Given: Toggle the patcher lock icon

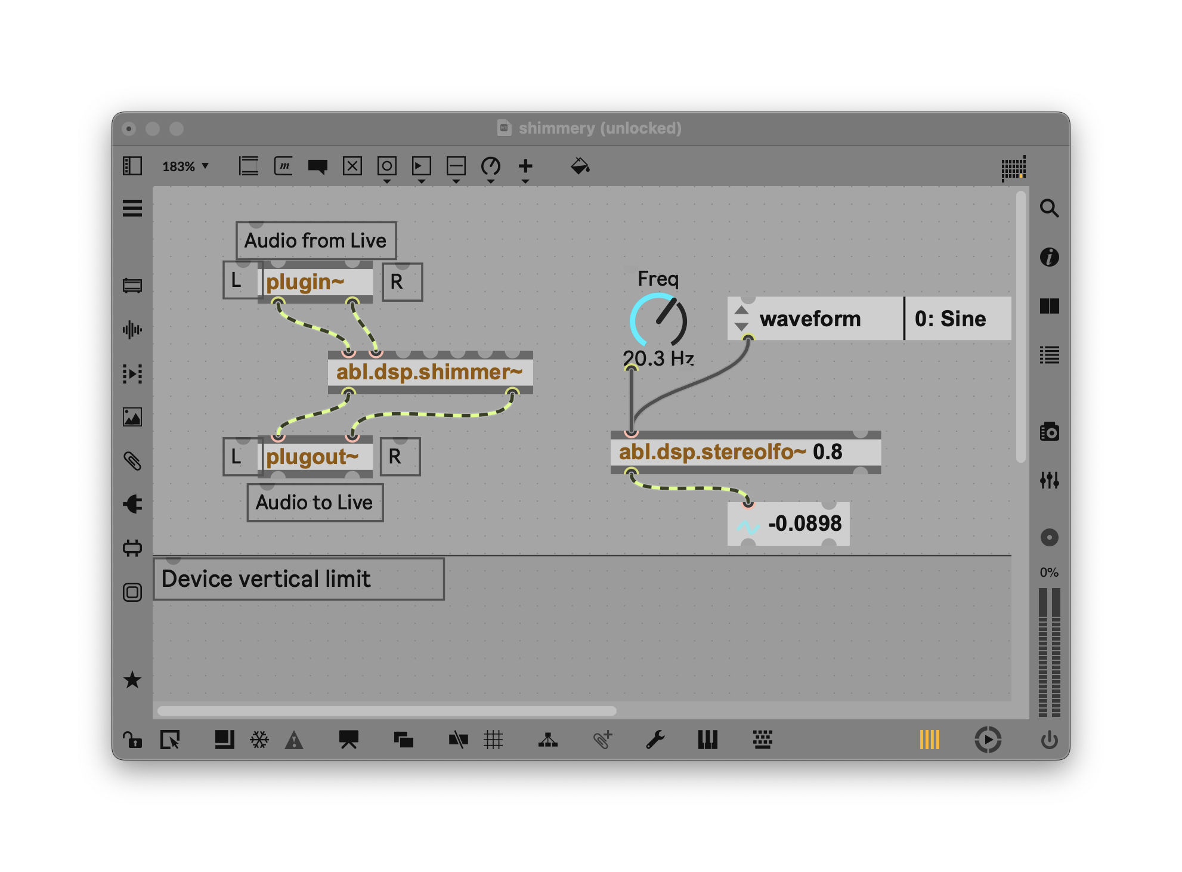Looking at the screenshot, I should 132,740.
